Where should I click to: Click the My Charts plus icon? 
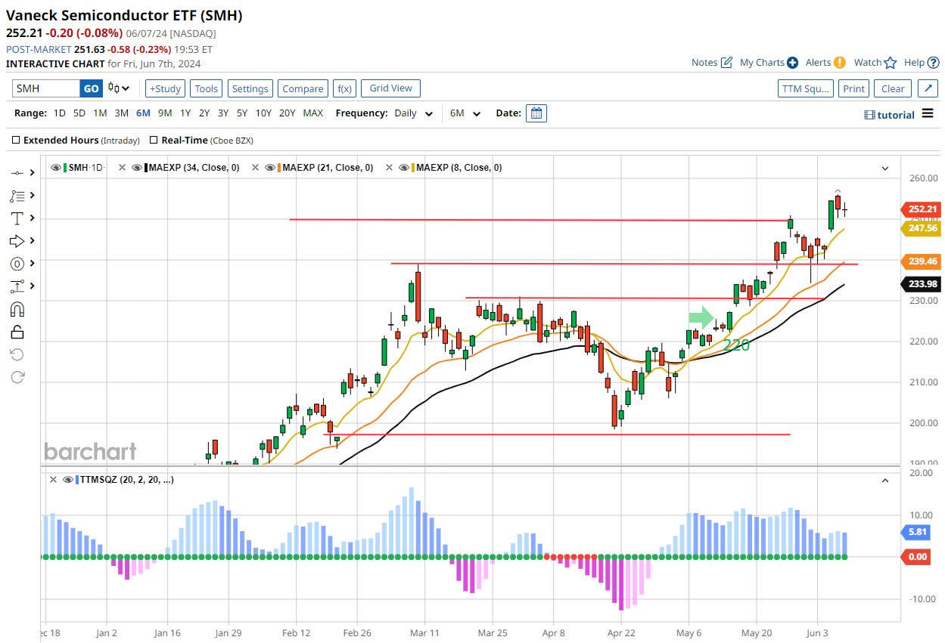pos(792,63)
